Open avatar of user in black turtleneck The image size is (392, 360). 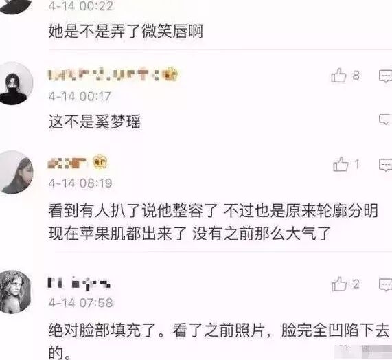(x=16, y=83)
